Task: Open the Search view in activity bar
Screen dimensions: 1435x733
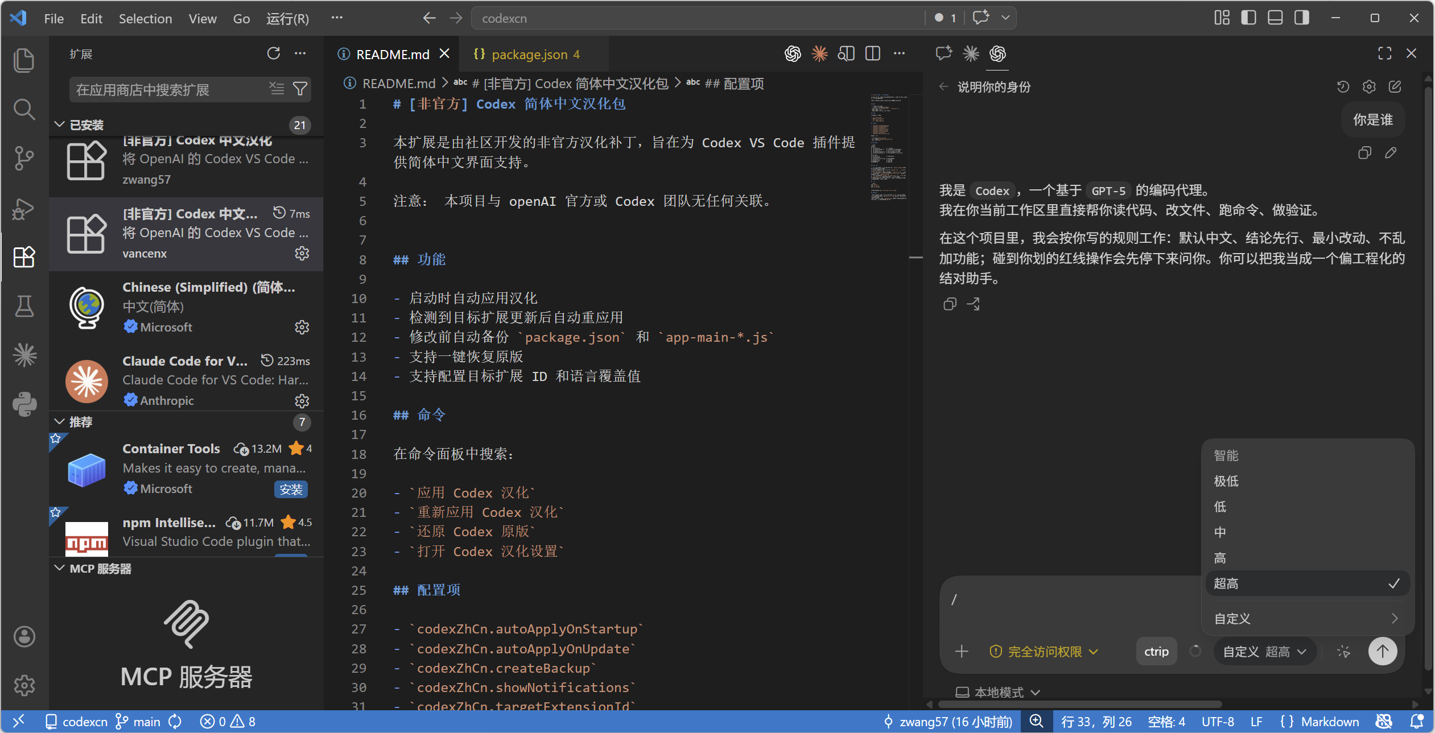Action: pyautogui.click(x=24, y=109)
